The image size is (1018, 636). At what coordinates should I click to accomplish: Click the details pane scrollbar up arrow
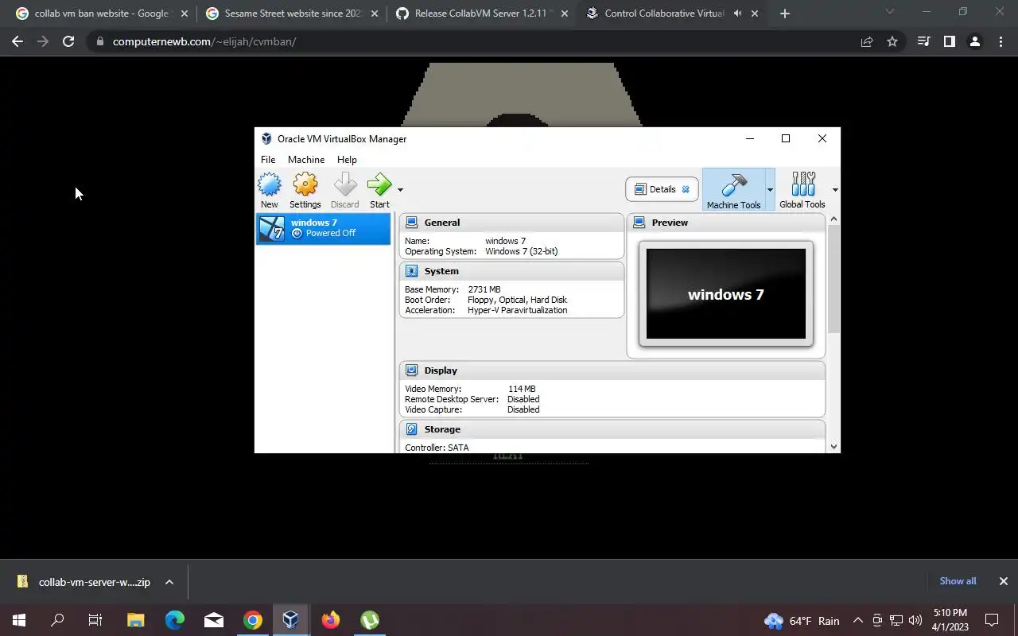point(833,219)
